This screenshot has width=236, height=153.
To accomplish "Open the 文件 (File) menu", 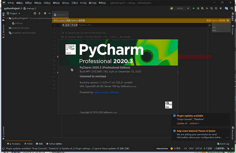I will (x=11, y=3).
